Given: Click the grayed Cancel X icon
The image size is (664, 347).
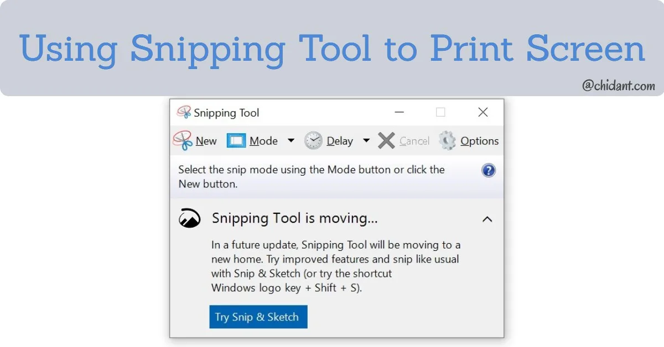Looking at the screenshot, I should coord(386,141).
